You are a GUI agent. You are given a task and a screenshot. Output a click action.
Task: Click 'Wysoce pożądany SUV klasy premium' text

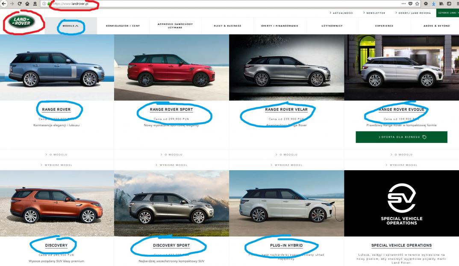[56, 261]
